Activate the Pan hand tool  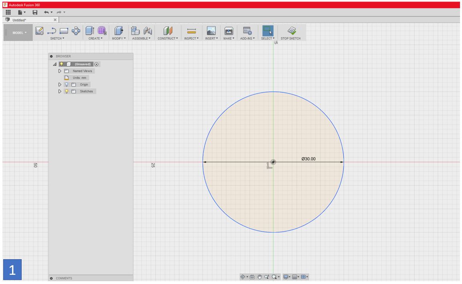point(259,277)
